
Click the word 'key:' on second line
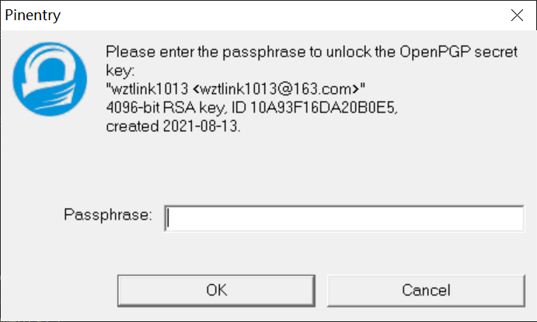(x=120, y=71)
